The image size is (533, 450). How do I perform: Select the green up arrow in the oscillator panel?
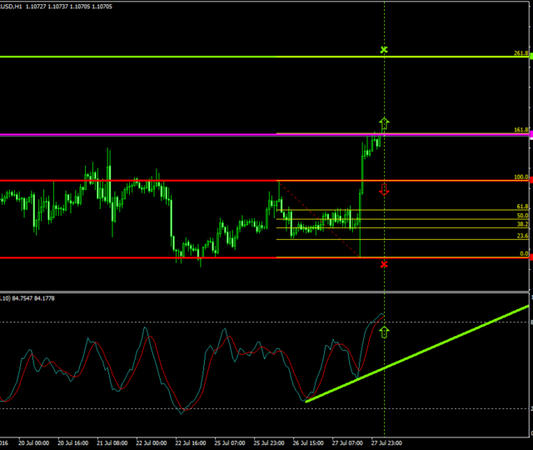pos(384,332)
